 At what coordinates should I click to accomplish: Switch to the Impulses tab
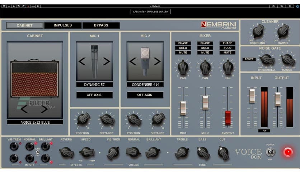click(63, 25)
